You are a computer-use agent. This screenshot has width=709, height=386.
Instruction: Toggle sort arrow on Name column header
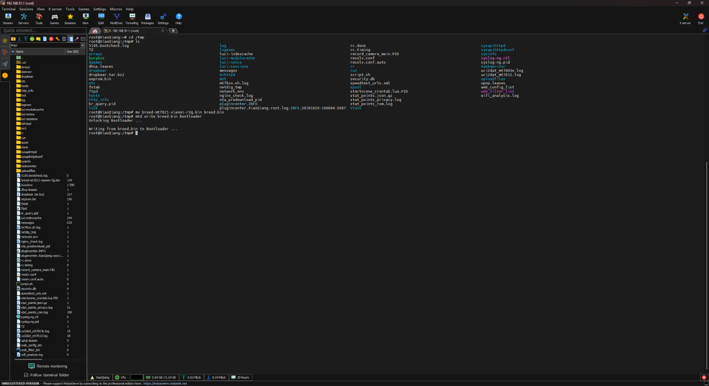point(13,52)
